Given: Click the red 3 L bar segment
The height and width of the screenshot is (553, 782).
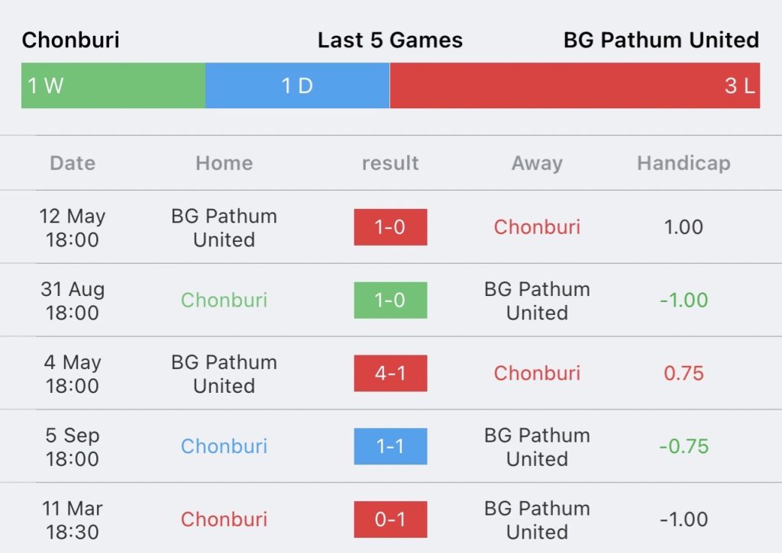Looking at the screenshot, I should (574, 85).
